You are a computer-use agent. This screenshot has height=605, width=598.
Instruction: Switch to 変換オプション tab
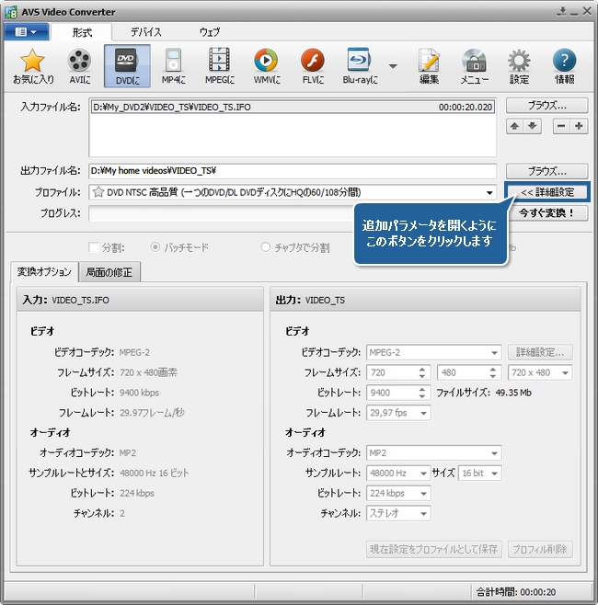44,271
